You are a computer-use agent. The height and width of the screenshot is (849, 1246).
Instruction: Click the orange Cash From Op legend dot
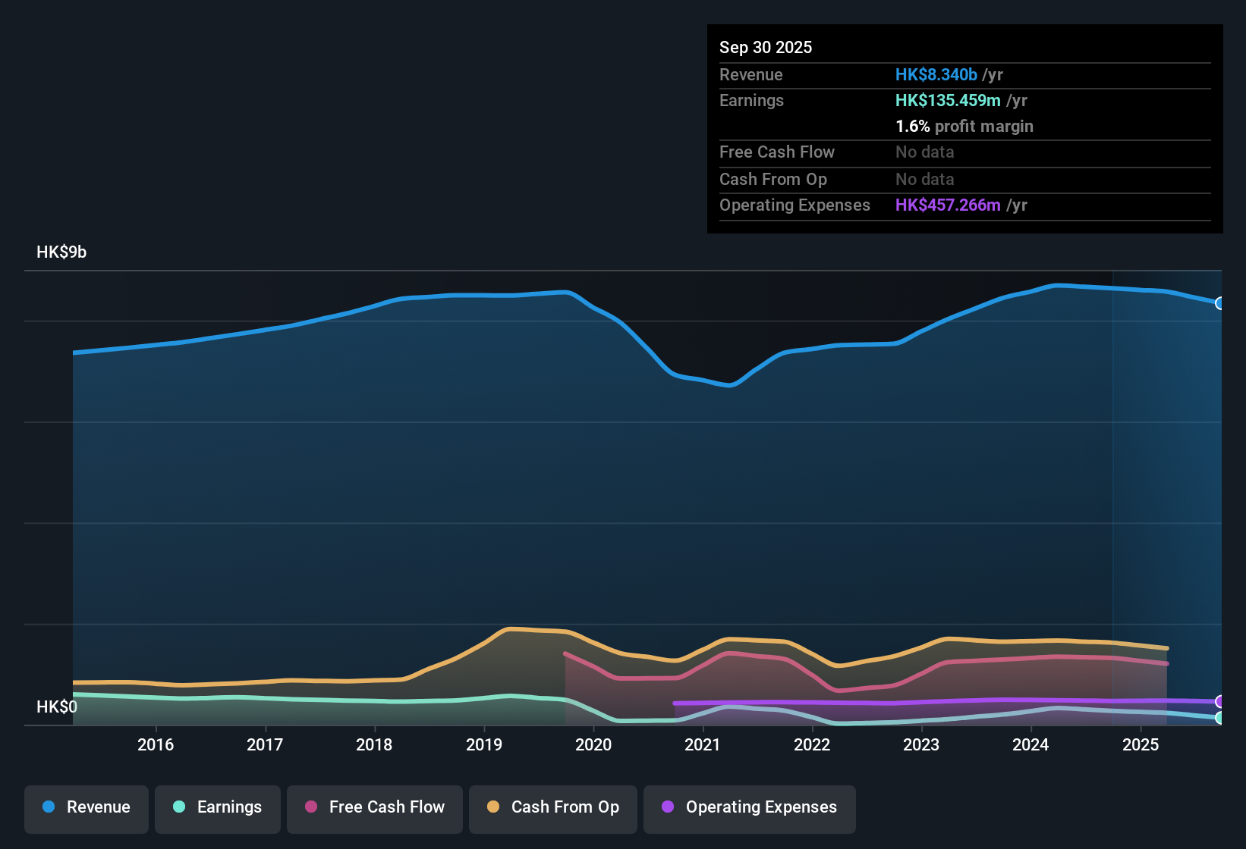point(492,807)
